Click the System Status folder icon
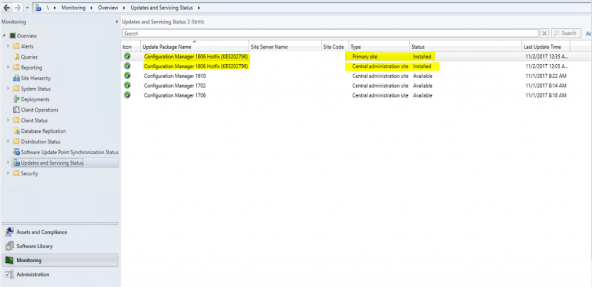The width and height of the screenshot is (592, 287). click(16, 88)
